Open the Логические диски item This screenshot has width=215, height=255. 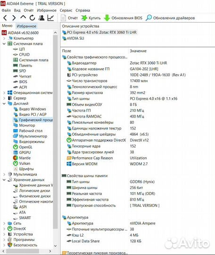(x=32, y=191)
